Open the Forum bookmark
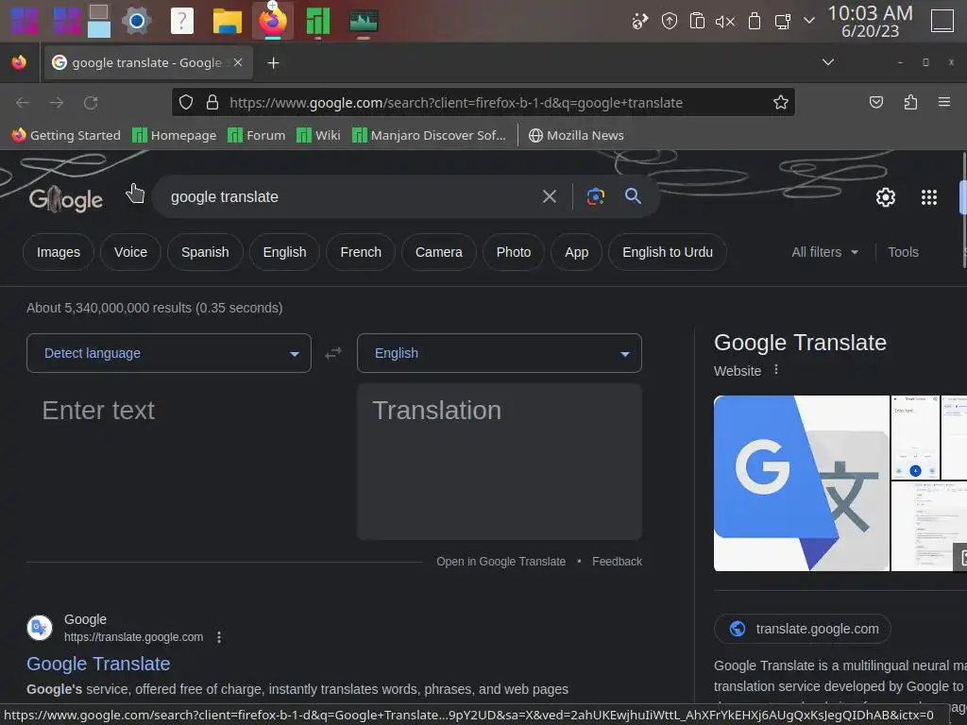This screenshot has width=967, height=725. tap(257, 135)
